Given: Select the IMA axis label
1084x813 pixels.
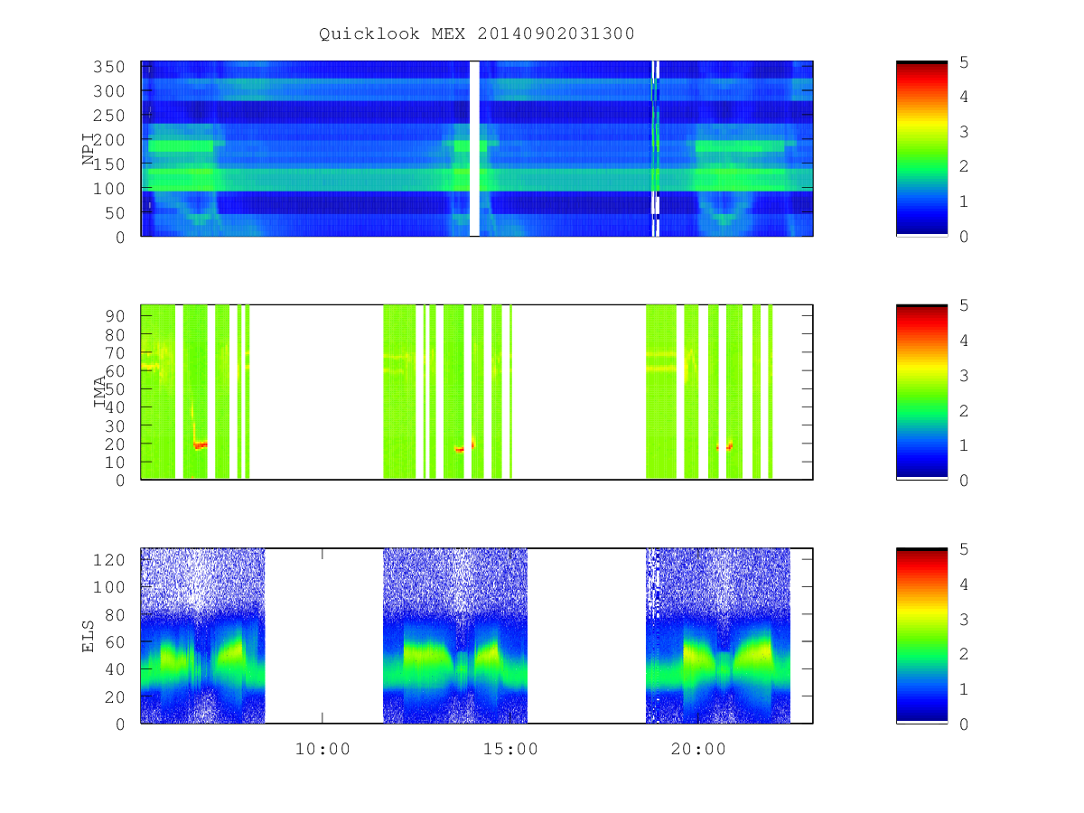Looking at the screenshot, I should tap(99, 392).
